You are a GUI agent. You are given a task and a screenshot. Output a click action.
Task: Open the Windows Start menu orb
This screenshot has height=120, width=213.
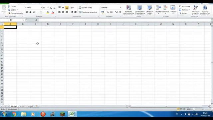[x=4, y=114]
